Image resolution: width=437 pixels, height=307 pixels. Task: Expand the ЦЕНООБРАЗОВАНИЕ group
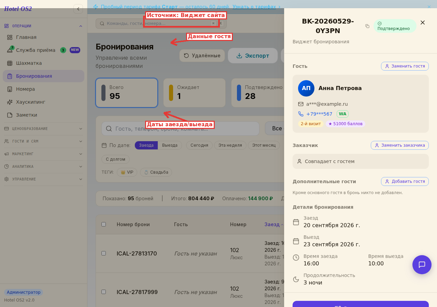pyautogui.click(x=43, y=129)
